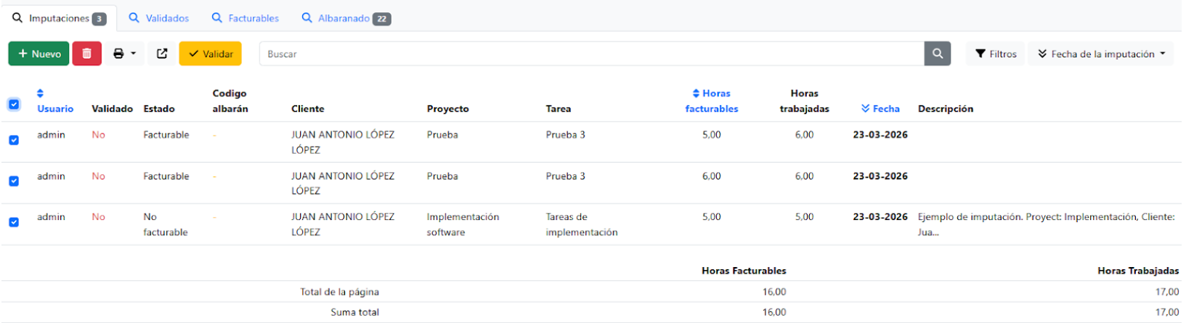Image resolution: width=1186 pixels, height=323 pixels.
Task: Open the Filtros funnel filter
Action: (995, 54)
